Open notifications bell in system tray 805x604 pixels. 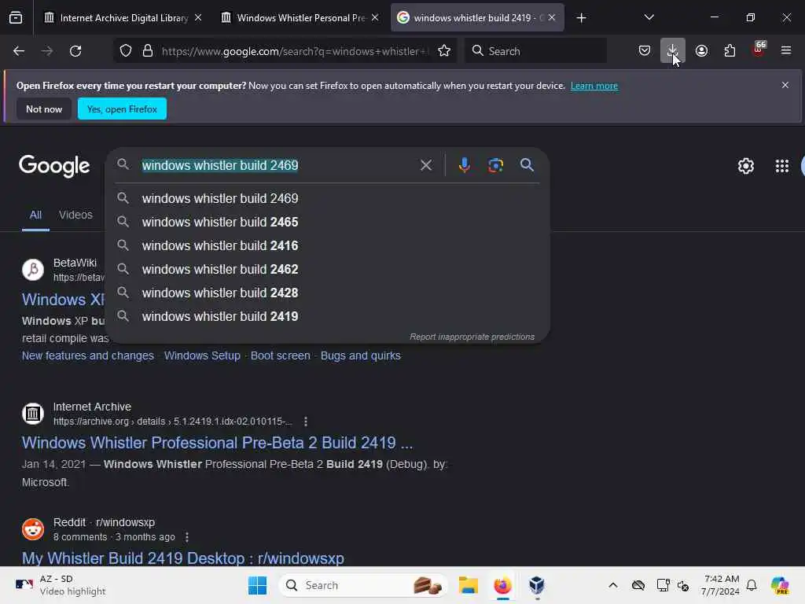[x=752, y=585]
